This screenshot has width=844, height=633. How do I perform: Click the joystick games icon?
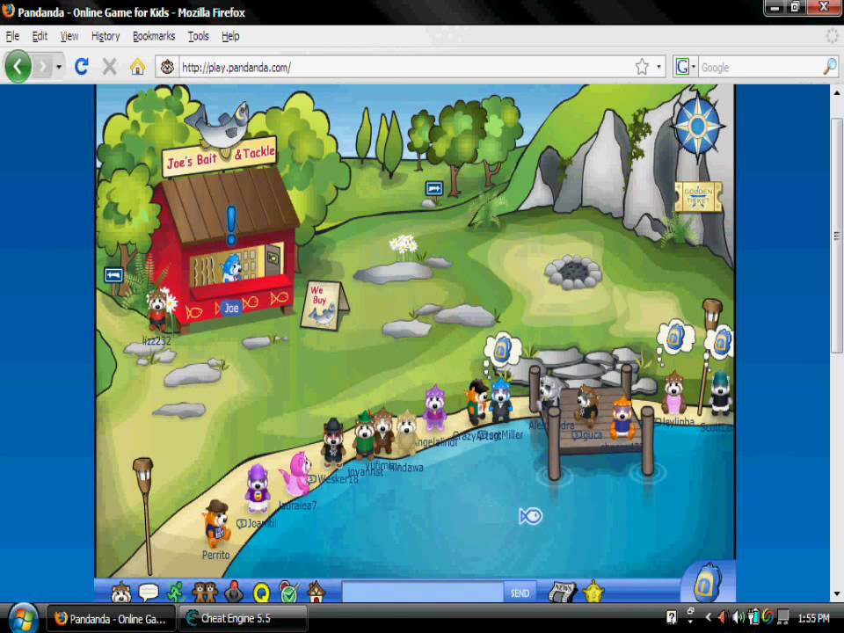(234, 592)
